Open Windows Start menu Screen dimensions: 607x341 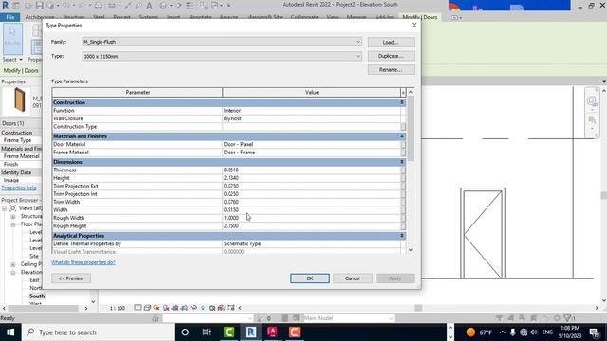tap(10, 332)
